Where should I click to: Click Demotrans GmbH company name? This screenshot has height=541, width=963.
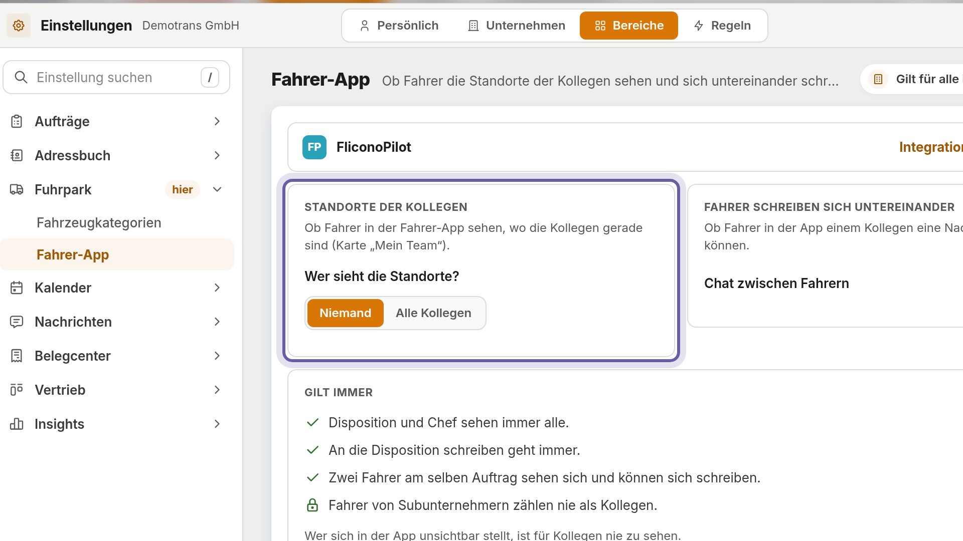tap(191, 26)
